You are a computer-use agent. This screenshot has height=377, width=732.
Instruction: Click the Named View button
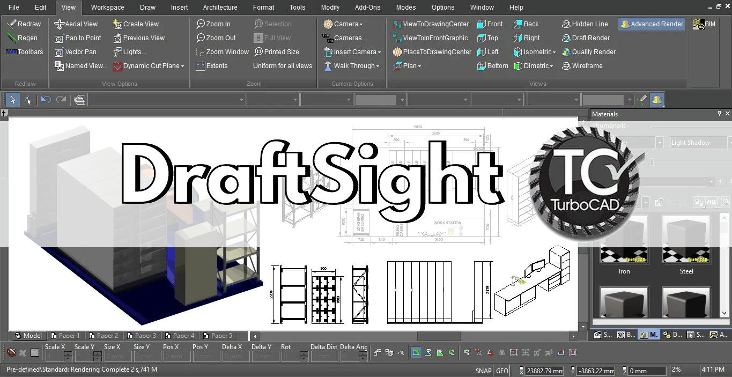coord(80,66)
